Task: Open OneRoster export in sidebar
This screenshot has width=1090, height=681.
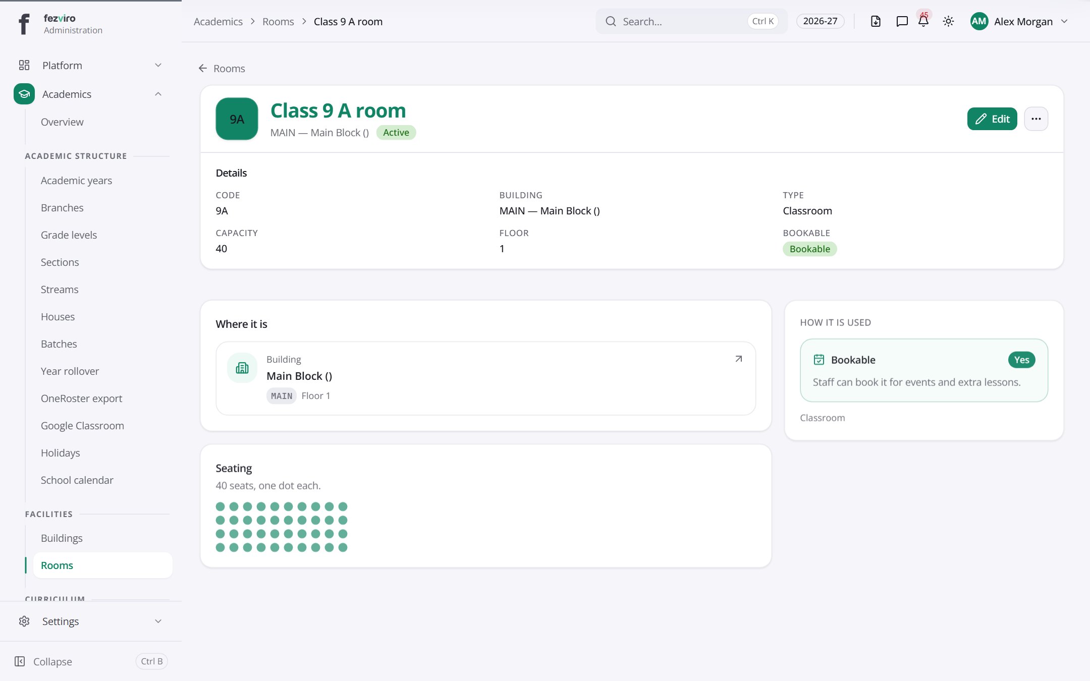Action: coord(81,399)
